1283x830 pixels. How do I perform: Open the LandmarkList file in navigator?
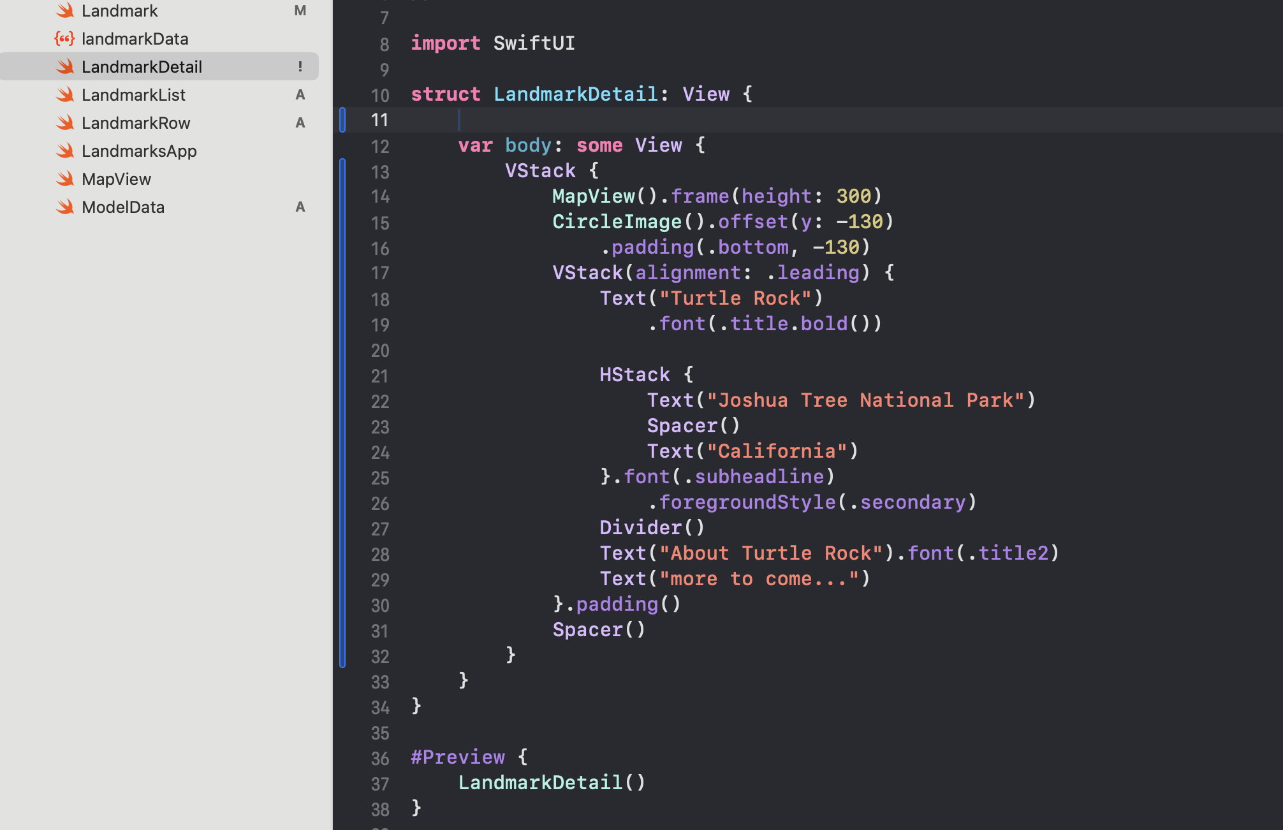click(x=133, y=95)
